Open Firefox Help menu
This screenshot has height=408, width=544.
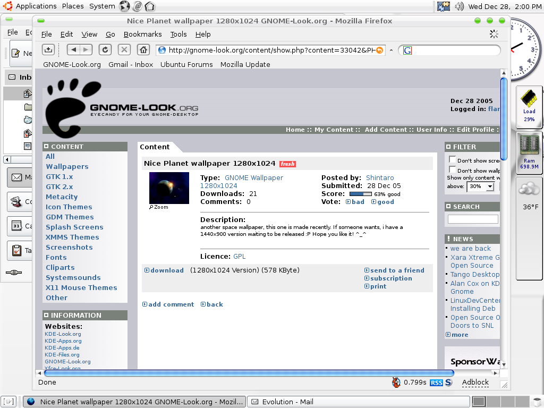tap(203, 35)
